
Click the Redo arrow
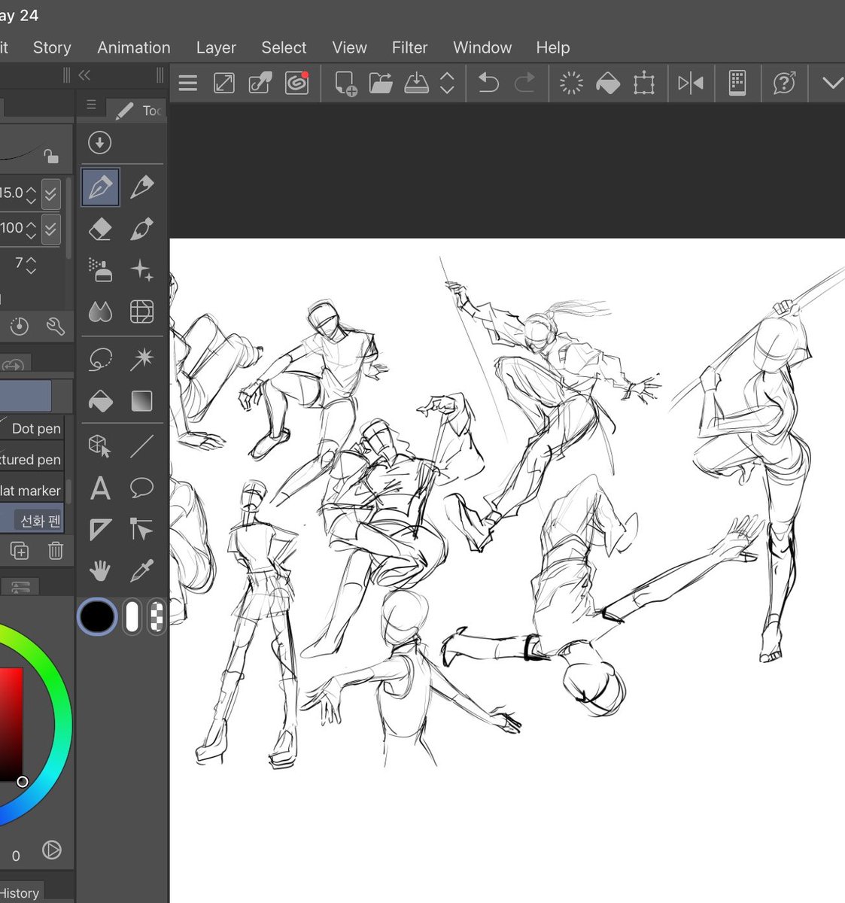pos(524,83)
